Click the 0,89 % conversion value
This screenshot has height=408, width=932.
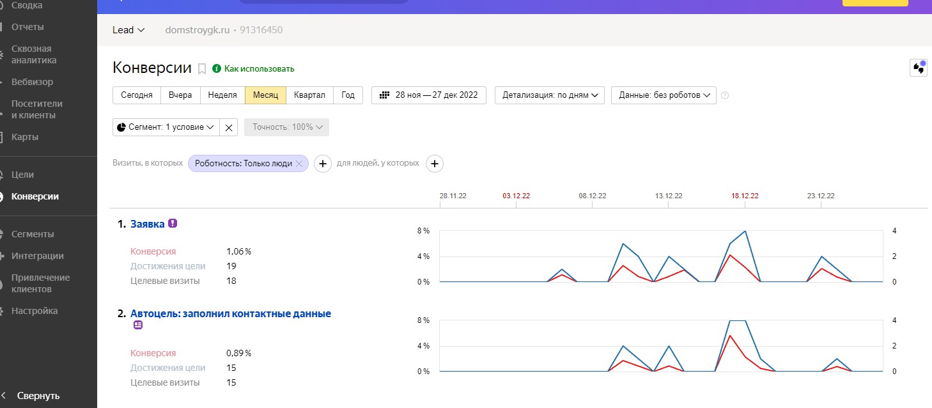[239, 353]
